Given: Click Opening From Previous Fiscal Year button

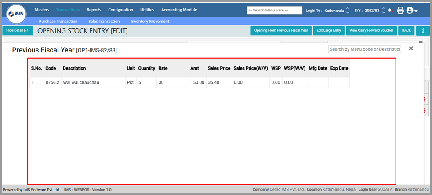Looking at the screenshot, I should click(x=281, y=30).
